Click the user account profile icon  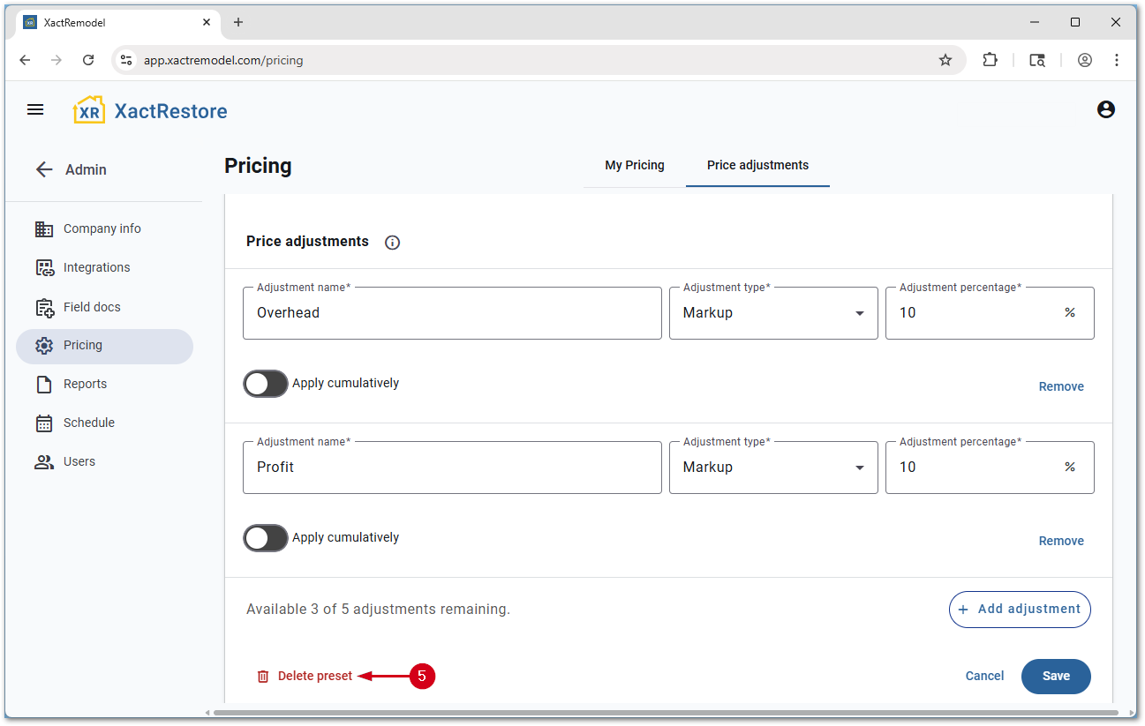click(1105, 109)
